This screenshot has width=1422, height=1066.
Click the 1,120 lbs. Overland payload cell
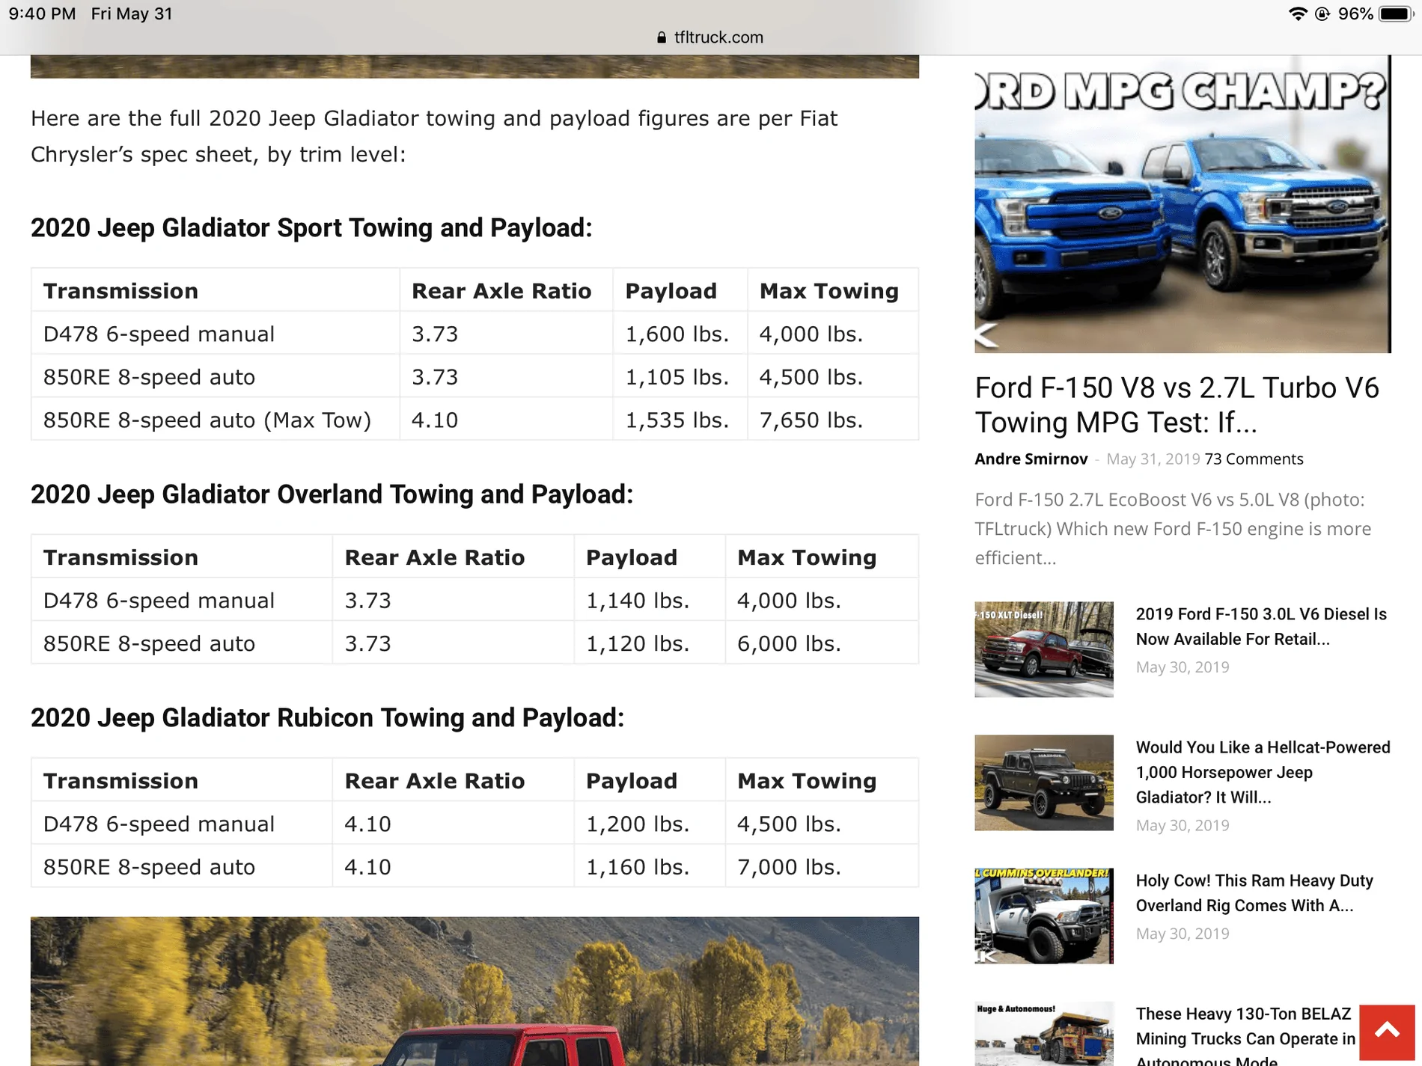coord(649,643)
